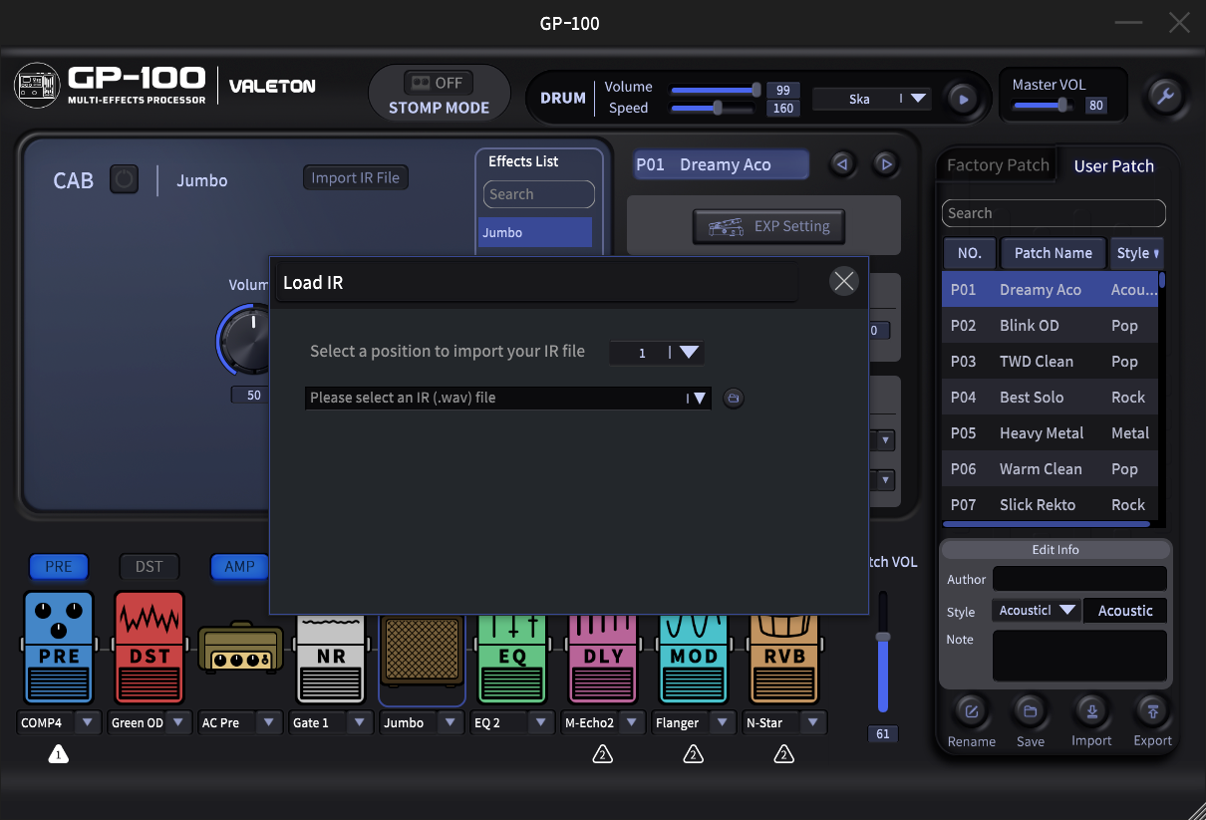The width and height of the screenshot is (1206, 820).
Task: Click the Export patch icon
Action: [1152, 711]
